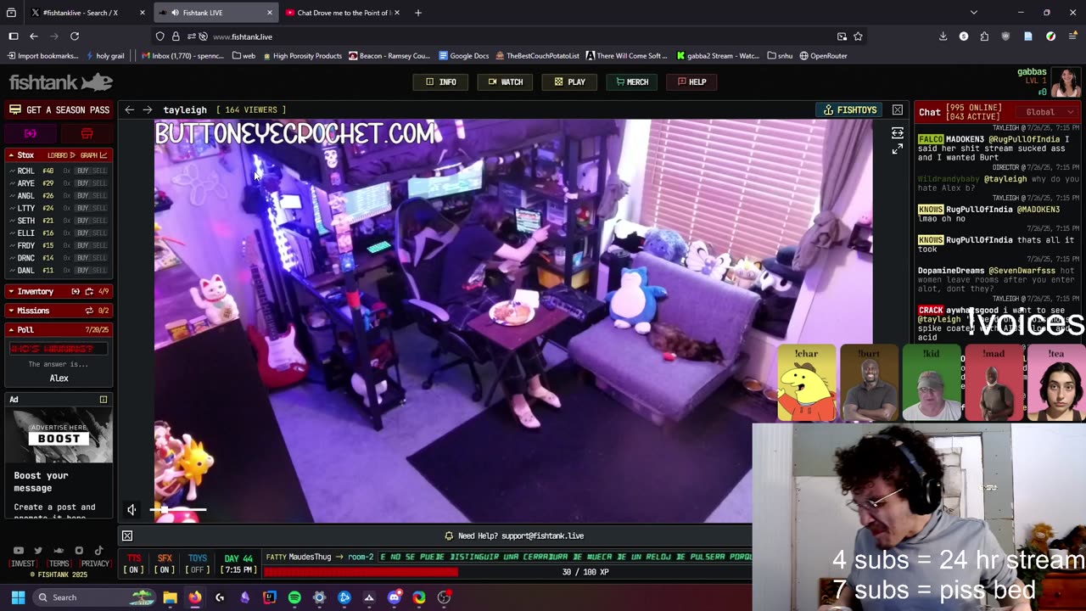Open Stox LDRBRD leaderboard

click(x=61, y=155)
